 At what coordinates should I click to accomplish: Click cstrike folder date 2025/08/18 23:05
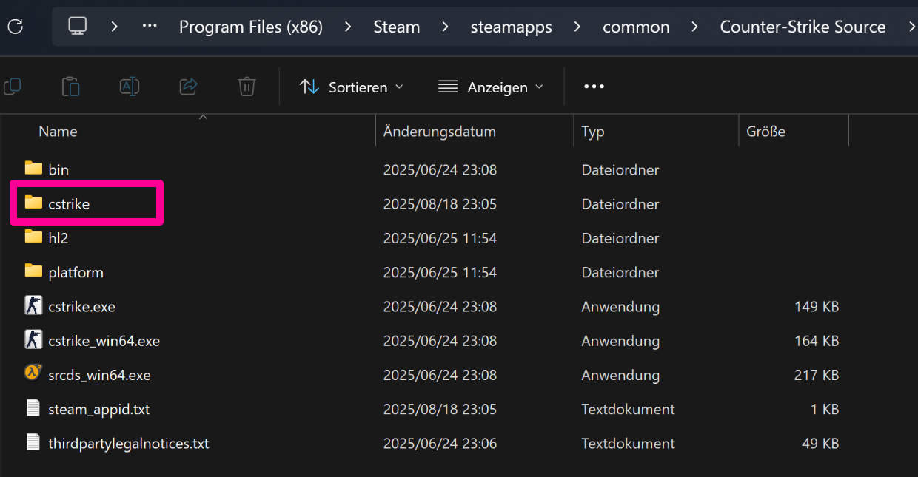(x=440, y=203)
